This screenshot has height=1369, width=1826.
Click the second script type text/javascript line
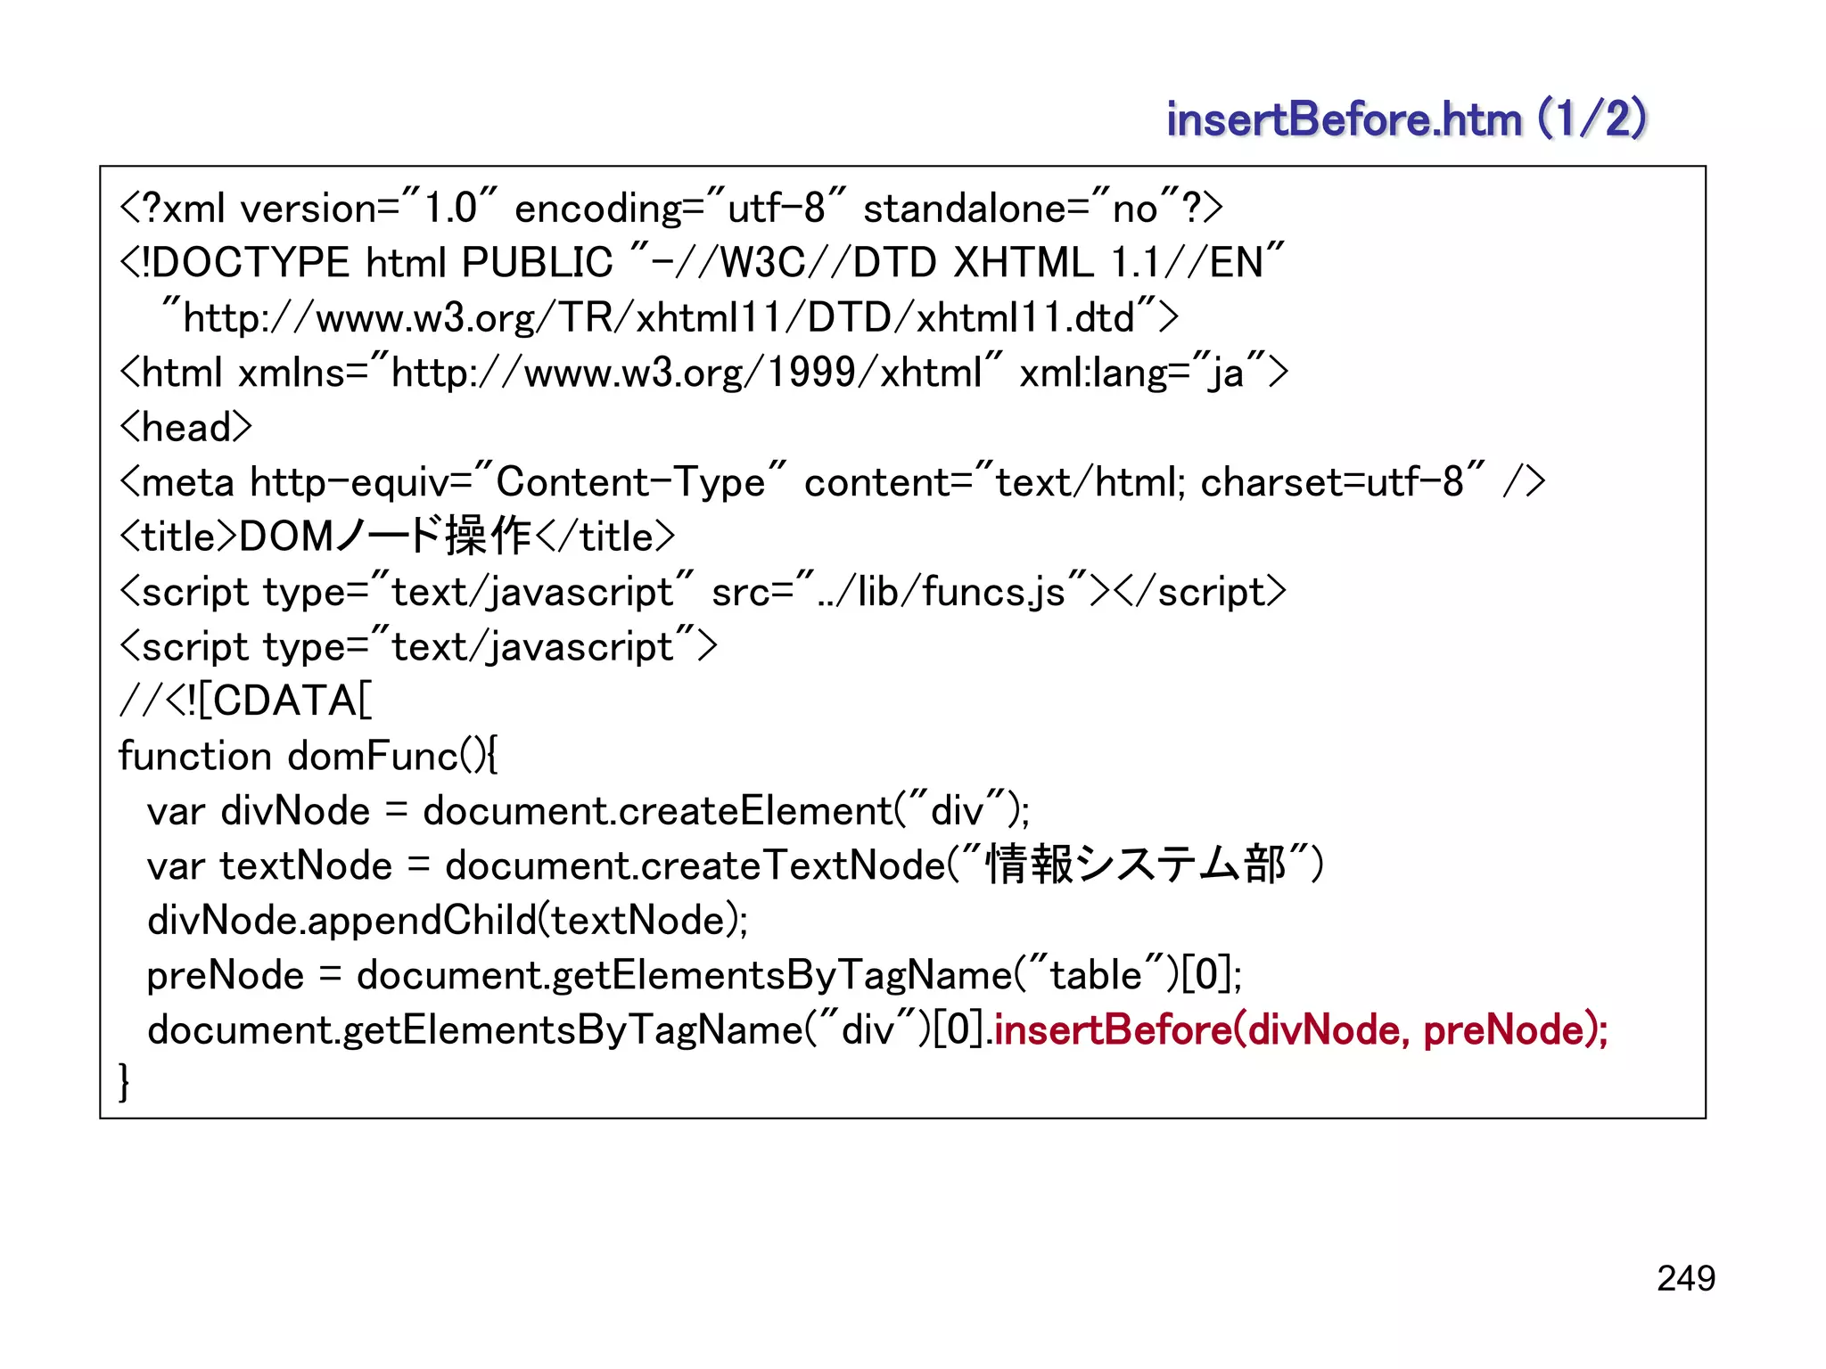(418, 646)
